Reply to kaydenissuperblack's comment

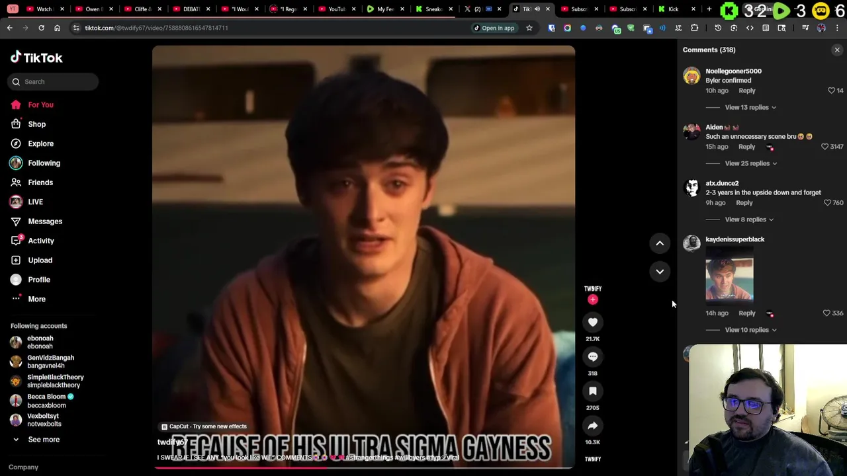point(746,313)
